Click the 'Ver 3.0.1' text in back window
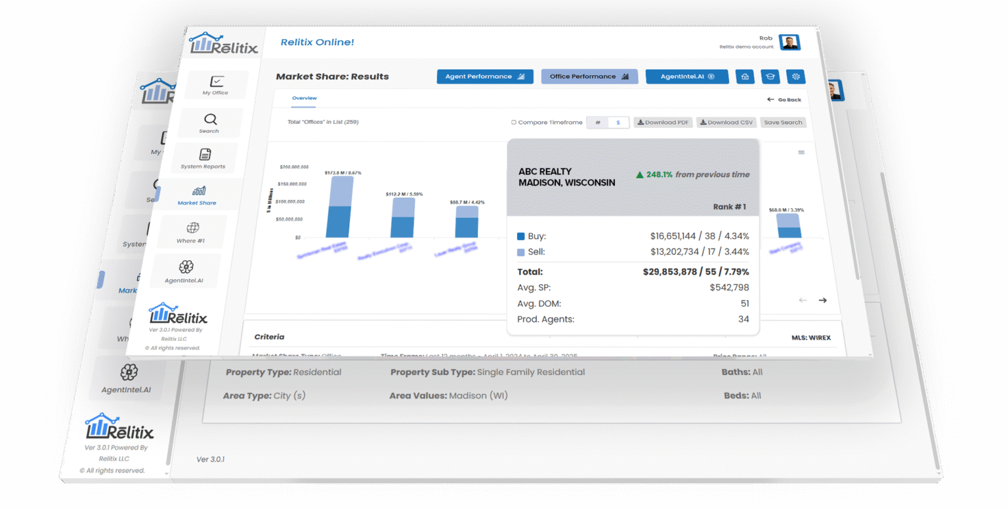 point(211,460)
